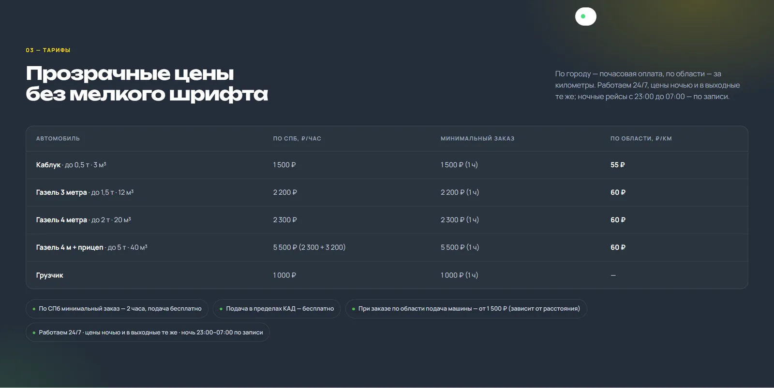Image resolution: width=774 pixels, height=388 pixels.
Task: Select the "Каблук · до 0,5 т · 3 м³" cell
Action: click(x=71, y=165)
